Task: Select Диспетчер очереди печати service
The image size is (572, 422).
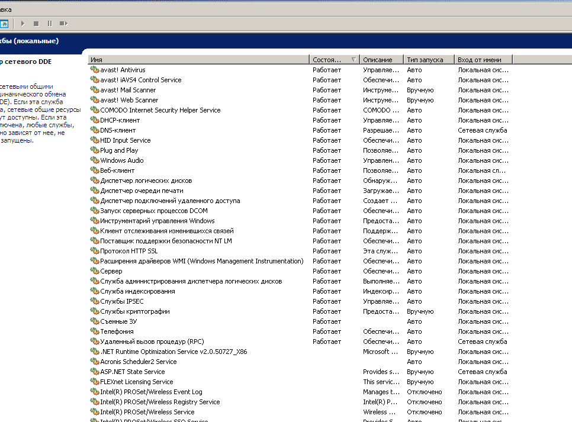Action: [142, 191]
